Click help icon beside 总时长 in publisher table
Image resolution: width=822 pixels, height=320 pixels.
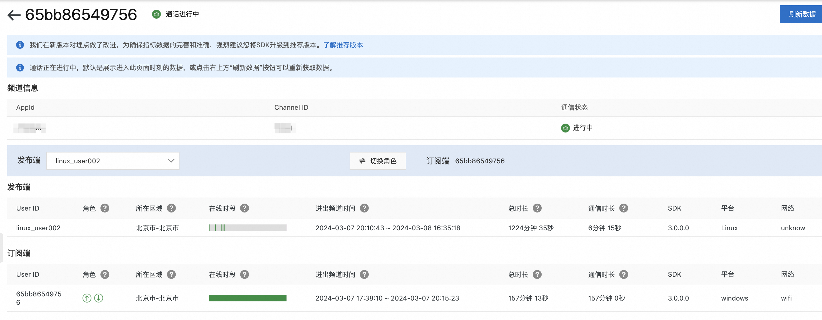[537, 208]
